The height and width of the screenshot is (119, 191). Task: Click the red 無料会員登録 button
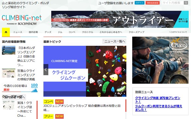[x=152, y=3]
